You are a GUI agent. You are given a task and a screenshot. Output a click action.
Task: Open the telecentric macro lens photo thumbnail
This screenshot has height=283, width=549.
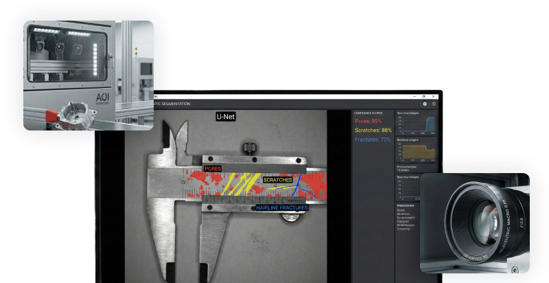click(475, 223)
